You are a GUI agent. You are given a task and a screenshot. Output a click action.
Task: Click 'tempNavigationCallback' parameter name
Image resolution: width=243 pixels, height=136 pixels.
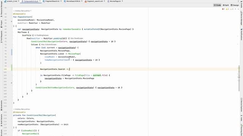(57, 60)
